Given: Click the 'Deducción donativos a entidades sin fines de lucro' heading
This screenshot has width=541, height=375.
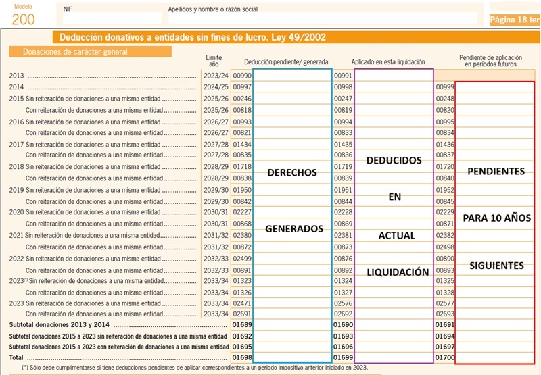Looking at the screenshot, I should 193,37.
